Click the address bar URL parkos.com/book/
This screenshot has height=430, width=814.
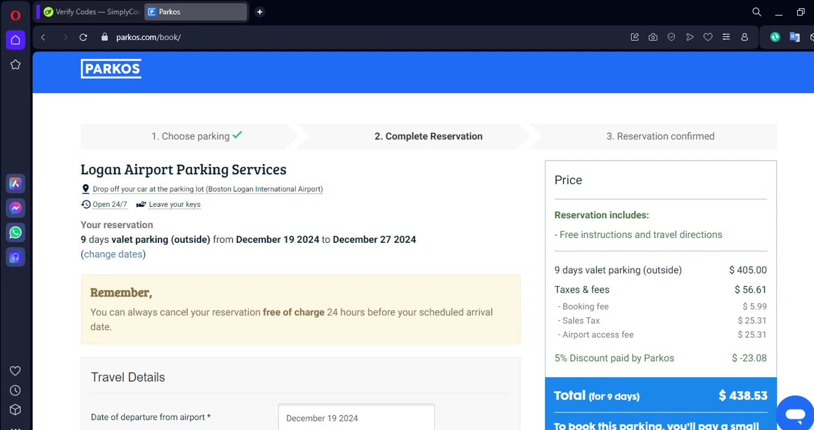148,37
